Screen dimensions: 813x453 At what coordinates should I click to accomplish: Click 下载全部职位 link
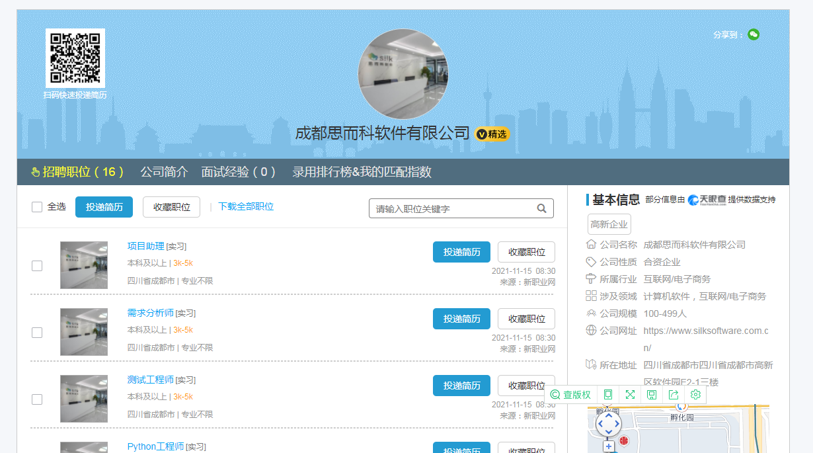click(x=246, y=206)
